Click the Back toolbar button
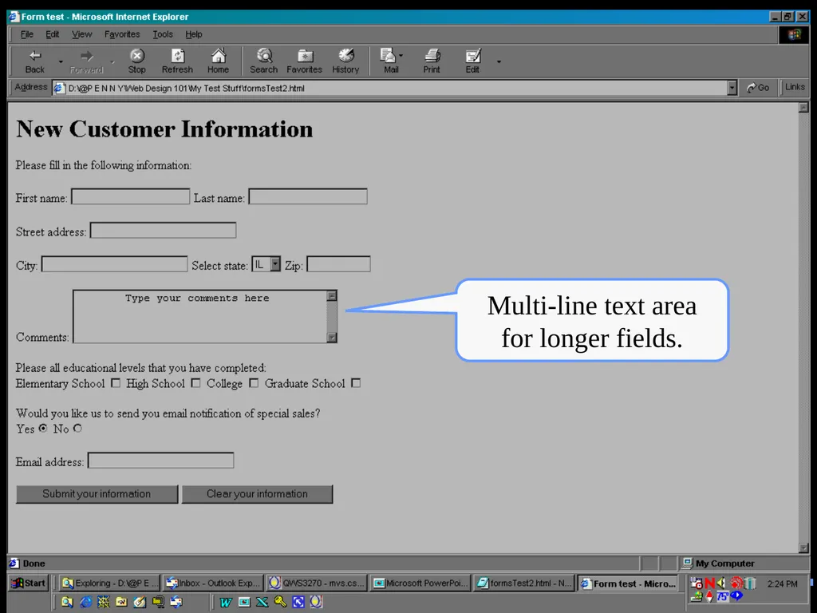Image resolution: width=817 pixels, height=613 pixels. click(35, 61)
